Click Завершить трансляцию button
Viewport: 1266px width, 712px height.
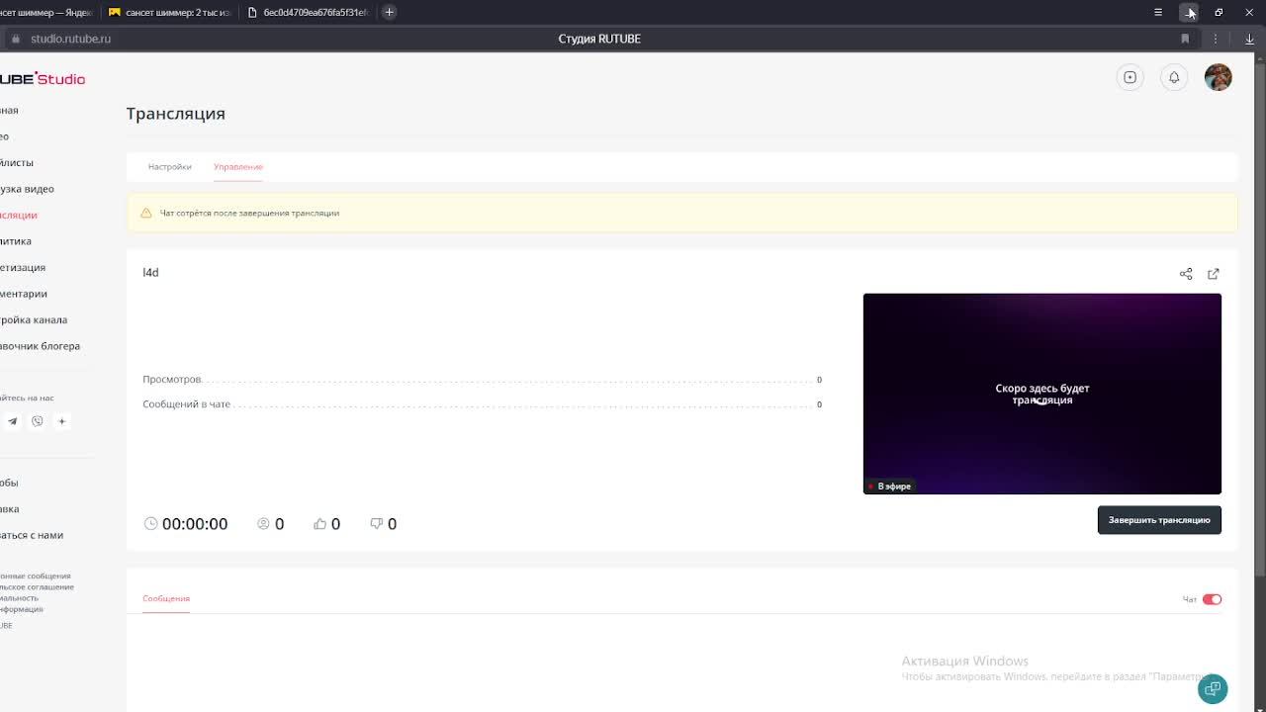1159,520
